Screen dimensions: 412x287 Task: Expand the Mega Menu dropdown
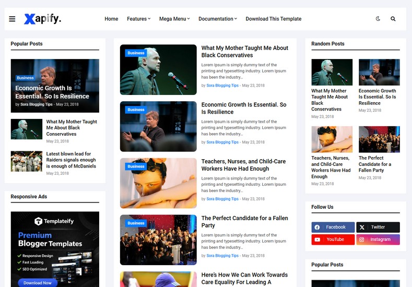point(174,19)
